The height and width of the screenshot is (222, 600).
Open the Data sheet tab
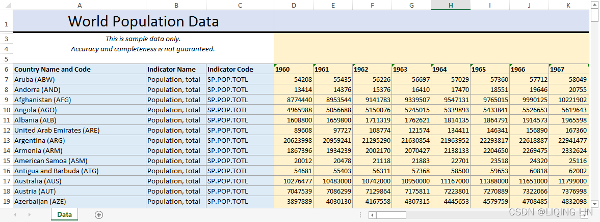tap(64, 214)
